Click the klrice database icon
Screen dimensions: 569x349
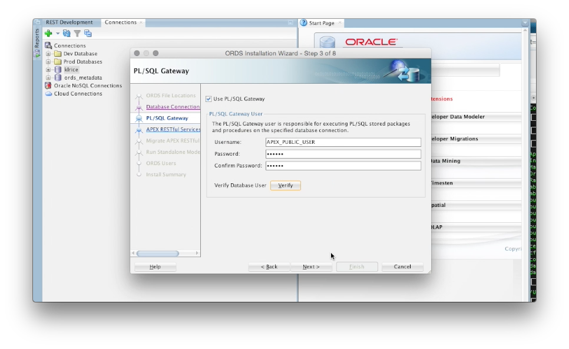tap(58, 70)
